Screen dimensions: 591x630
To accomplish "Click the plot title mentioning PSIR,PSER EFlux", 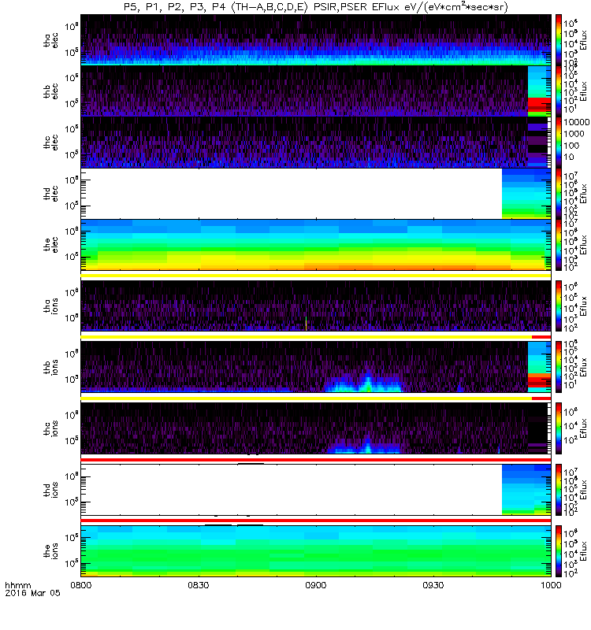I will (x=316, y=7).
